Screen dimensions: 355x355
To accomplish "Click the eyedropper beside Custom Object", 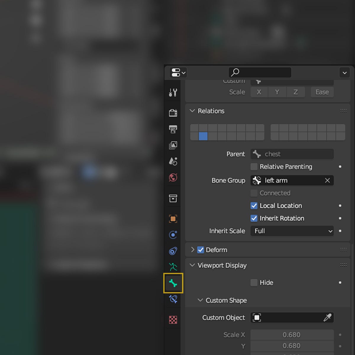I will 328,317.
